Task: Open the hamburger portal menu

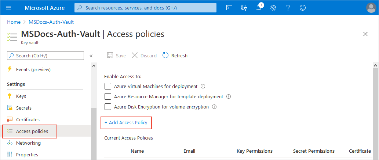Action: click(x=9, y=8)
